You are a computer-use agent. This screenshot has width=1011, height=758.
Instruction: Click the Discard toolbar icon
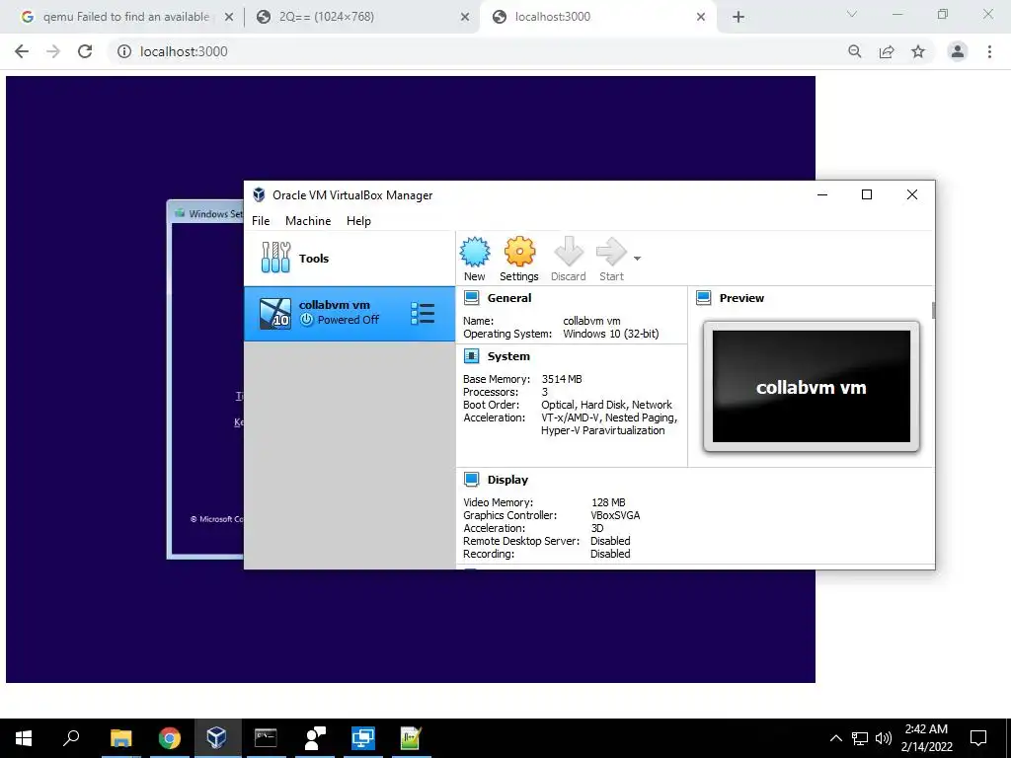[x=569, y=252]
